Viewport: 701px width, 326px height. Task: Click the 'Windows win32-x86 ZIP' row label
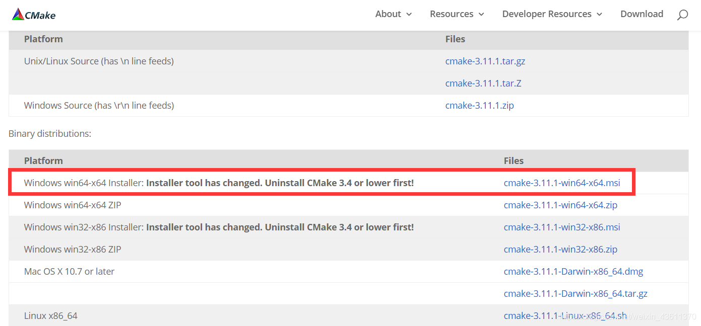73,250
